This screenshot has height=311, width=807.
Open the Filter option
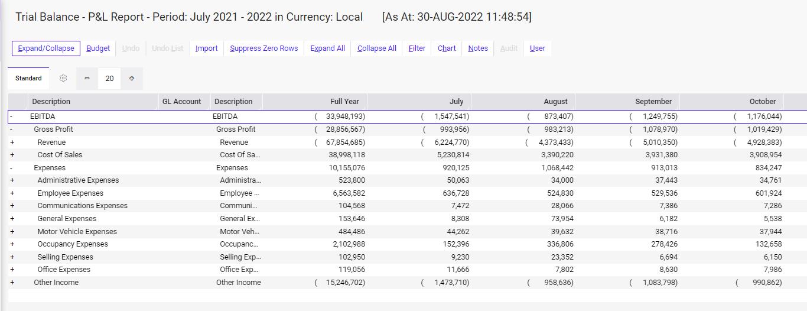[x=417, y=48]
